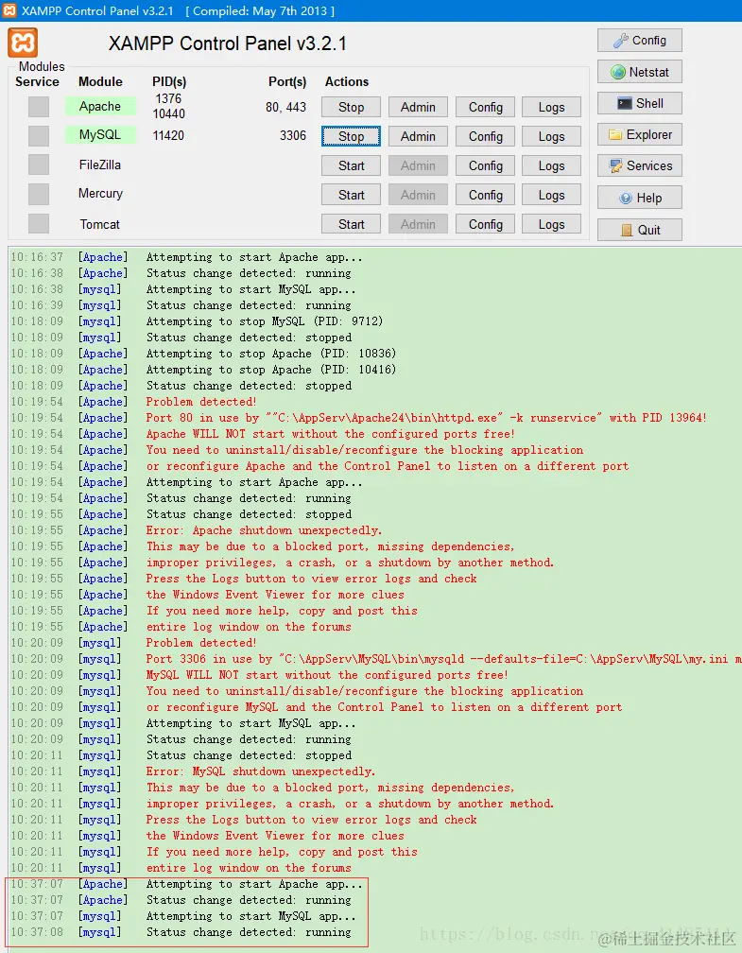Viewport: 742px width, 953px height.
Task: Click the disabled Mercury Admin button
Action: click(418, 195)
